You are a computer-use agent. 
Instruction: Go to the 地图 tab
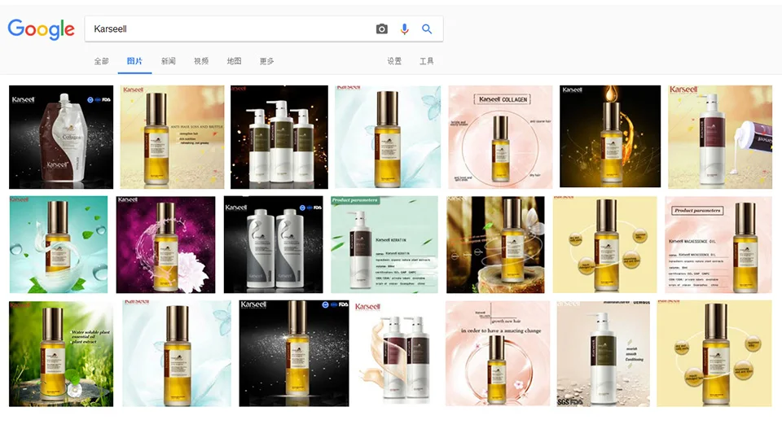click(234, 61)
